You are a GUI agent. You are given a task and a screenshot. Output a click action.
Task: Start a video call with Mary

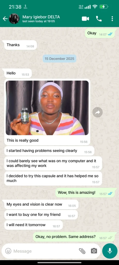(x=85, y=19)
